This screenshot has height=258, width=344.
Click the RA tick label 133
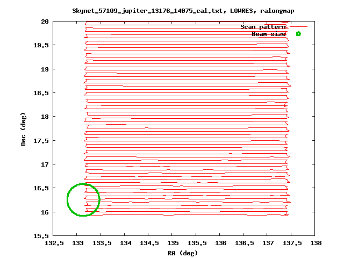point(77,243)
